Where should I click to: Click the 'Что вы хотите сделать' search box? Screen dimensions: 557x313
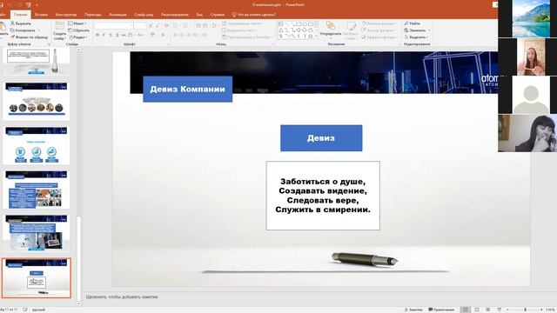(x=253, y=15)
